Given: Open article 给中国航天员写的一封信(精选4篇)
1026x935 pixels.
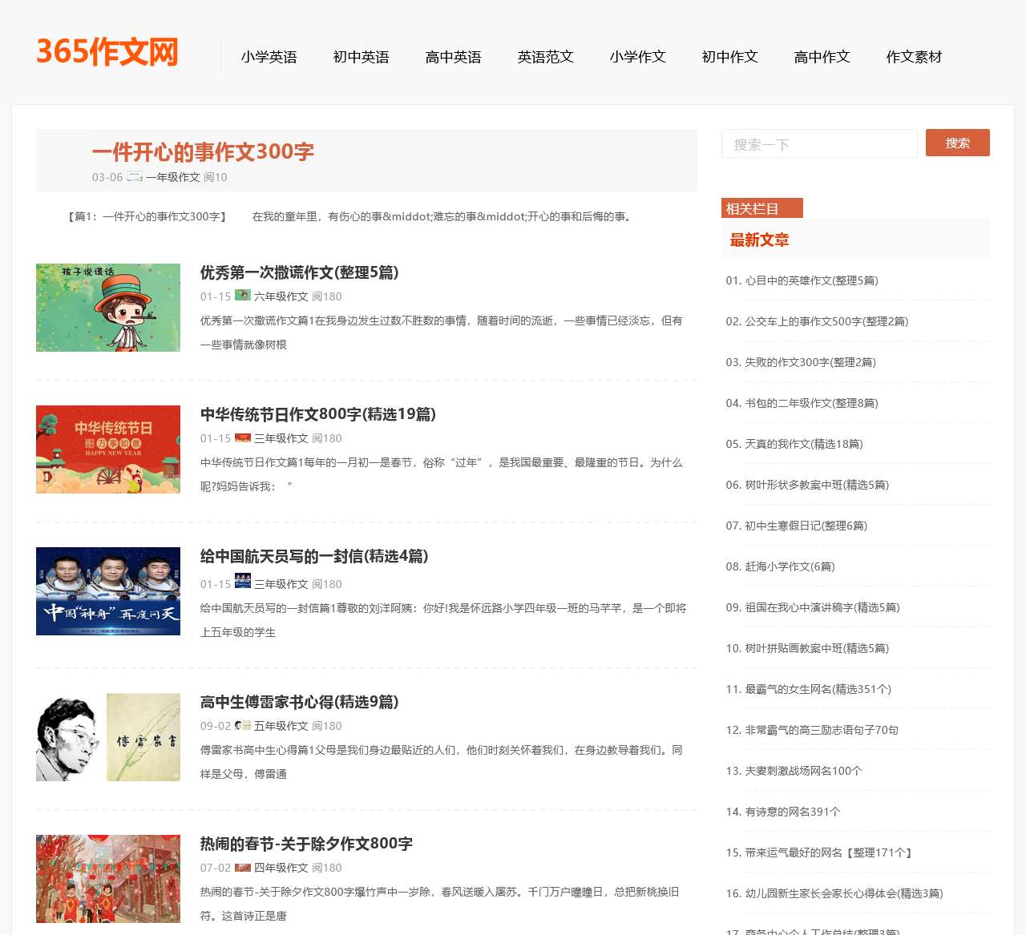Looking at the screenshot, I should (314, 556).
